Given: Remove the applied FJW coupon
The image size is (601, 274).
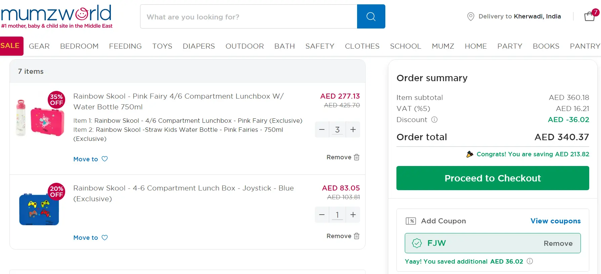Looking at the screenshot, I should 558,243.
